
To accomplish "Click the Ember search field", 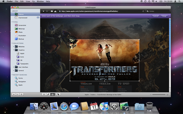I will (x=158, y=11).
